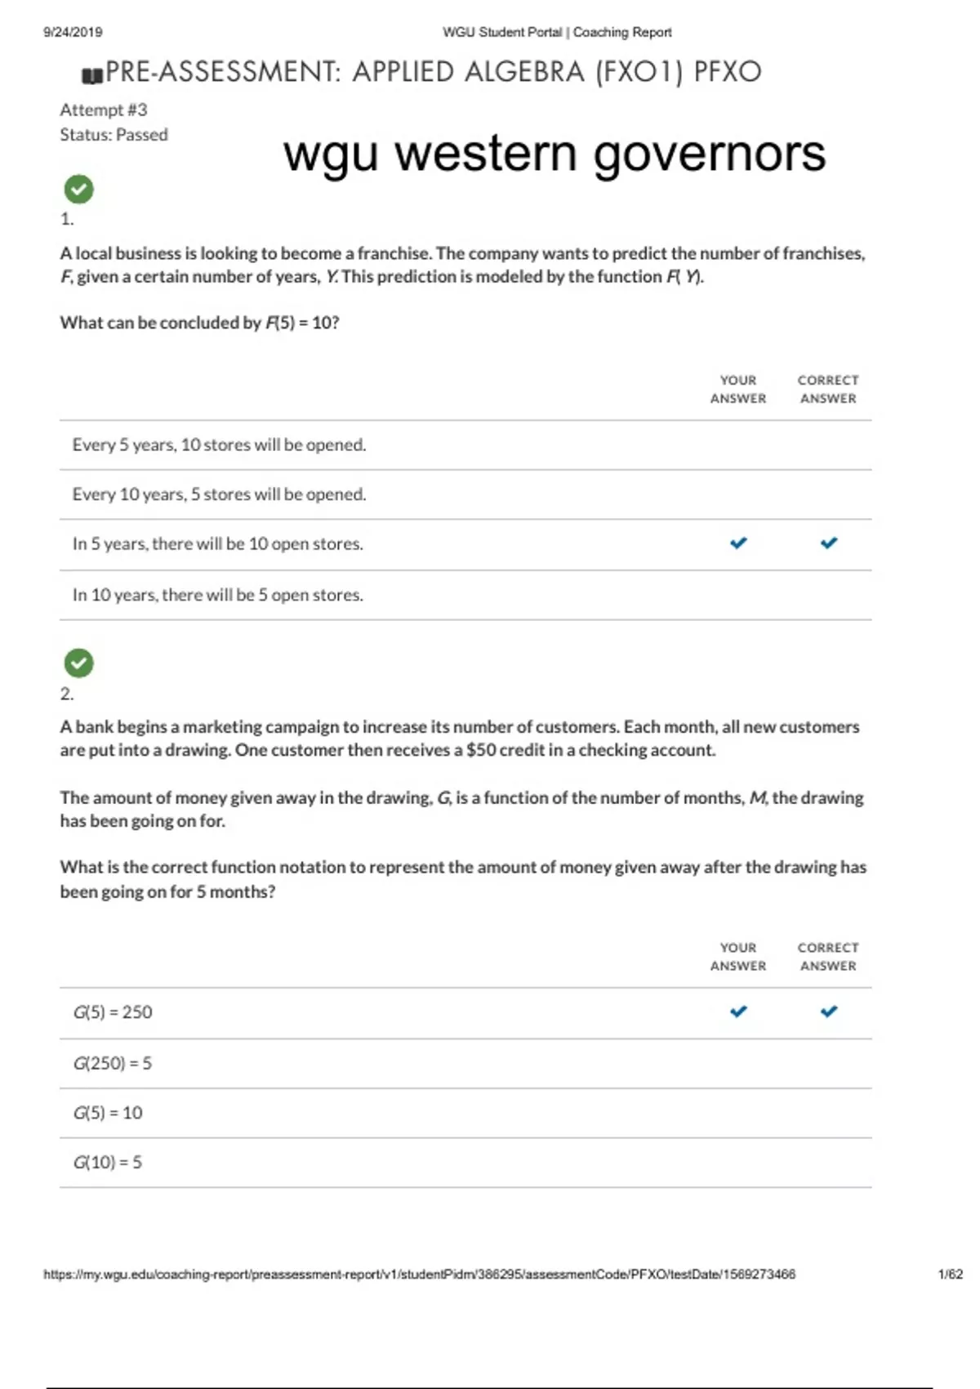The width and height of the screenshot is (980, 1389).
Task: Choose the G(10) = 5 answer option
Action: click(108, 1162)
